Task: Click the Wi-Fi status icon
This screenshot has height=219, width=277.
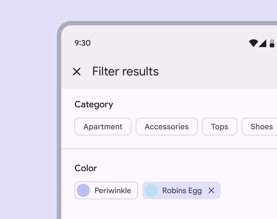Action: click(x=253, y=43)
